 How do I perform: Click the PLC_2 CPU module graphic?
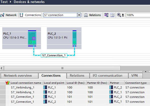pyautogui.click(x=74, y=38)
